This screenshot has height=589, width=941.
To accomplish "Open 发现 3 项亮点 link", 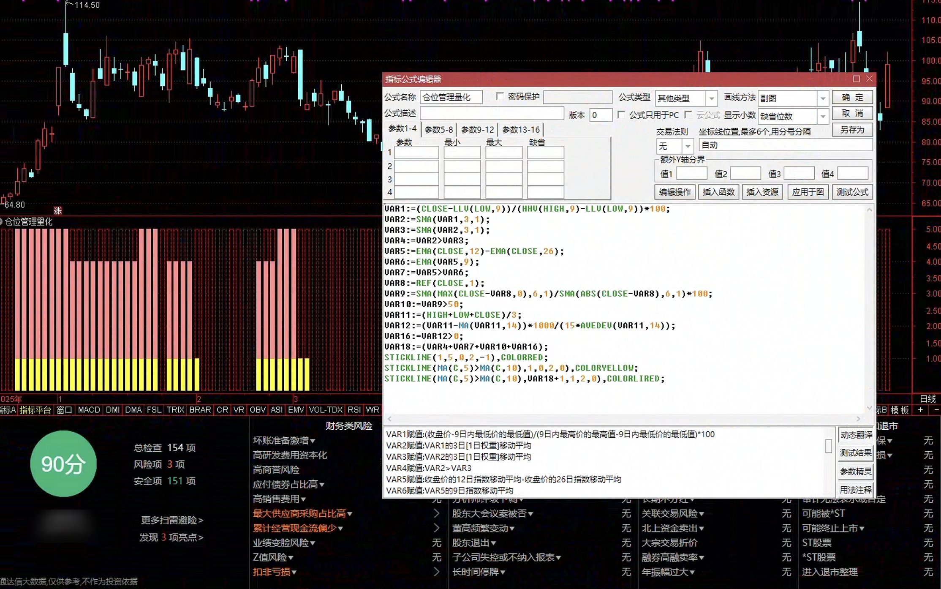I will coord(171,537).
